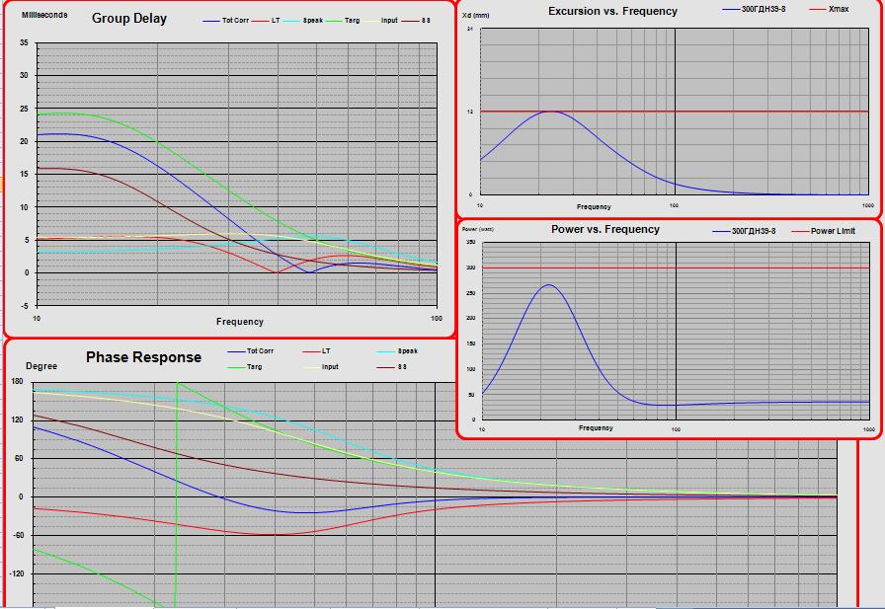Click the dark red SS line sample in Group Delay legend

pyautogui.click(x=410, y=21)
